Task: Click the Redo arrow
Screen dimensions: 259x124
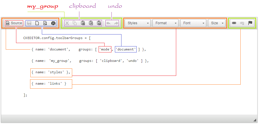Action: point(116,23)
